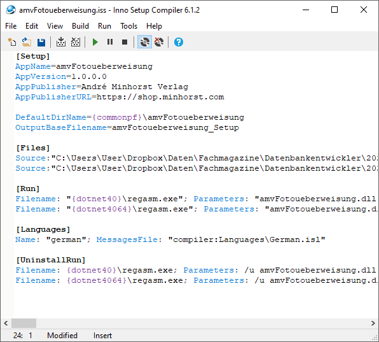Click the scroll right arrow
This screenshot has height=342, width=379.
(373, 323)
